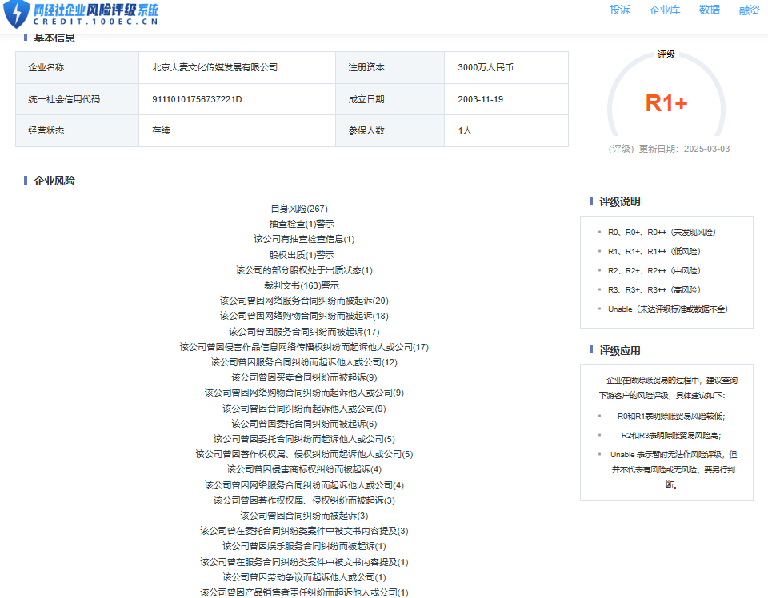
Task: Click the 存续 business status value
Action: 161,130
